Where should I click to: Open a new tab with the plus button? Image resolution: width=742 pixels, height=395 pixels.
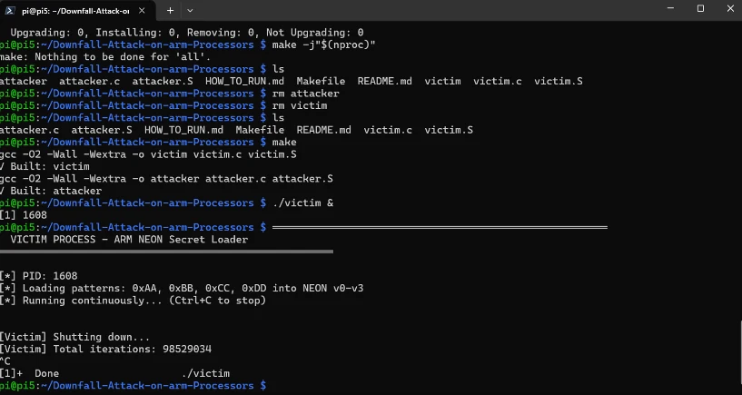170,10
